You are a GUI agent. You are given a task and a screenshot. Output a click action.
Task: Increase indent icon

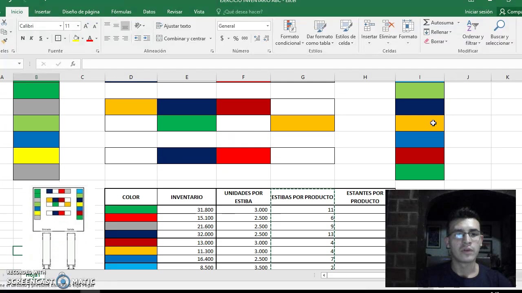pos(147,38)
